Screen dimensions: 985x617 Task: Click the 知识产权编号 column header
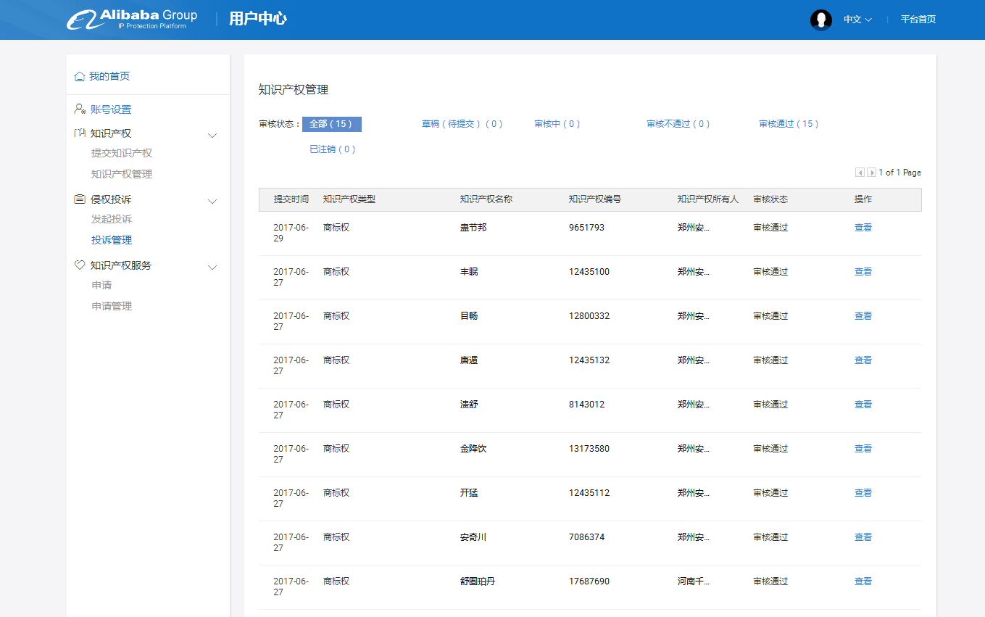[595, 199]
